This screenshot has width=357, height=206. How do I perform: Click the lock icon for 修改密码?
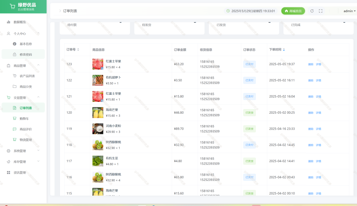point(15,54)
